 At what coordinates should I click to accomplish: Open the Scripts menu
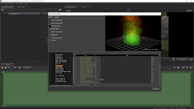pos(21,4)
